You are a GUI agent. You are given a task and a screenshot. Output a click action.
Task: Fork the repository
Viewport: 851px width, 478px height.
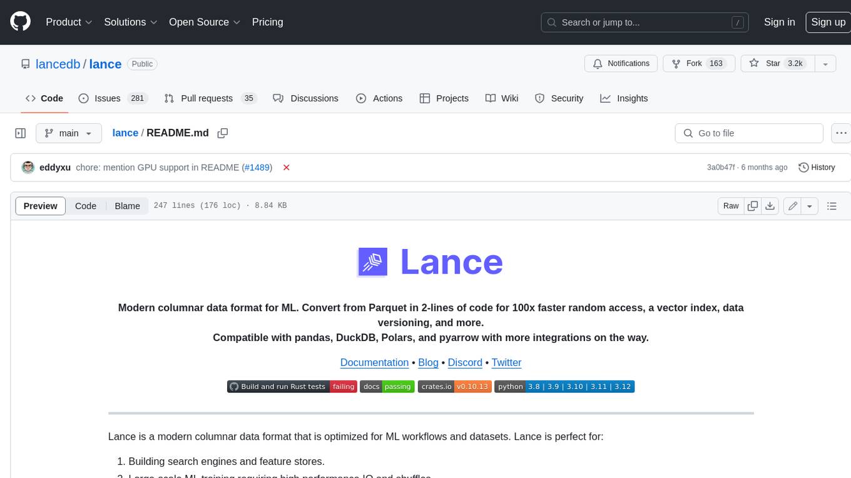(698, 64)
